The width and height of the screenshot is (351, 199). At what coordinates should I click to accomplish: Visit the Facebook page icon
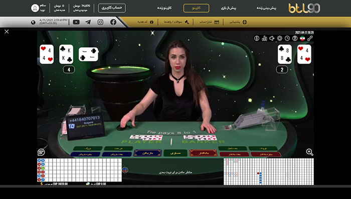113,22
